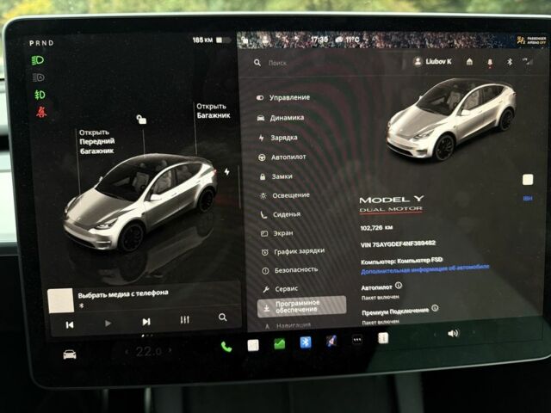Click the media search magnifier icon
The image size is (551, 413).
(222, 317)
